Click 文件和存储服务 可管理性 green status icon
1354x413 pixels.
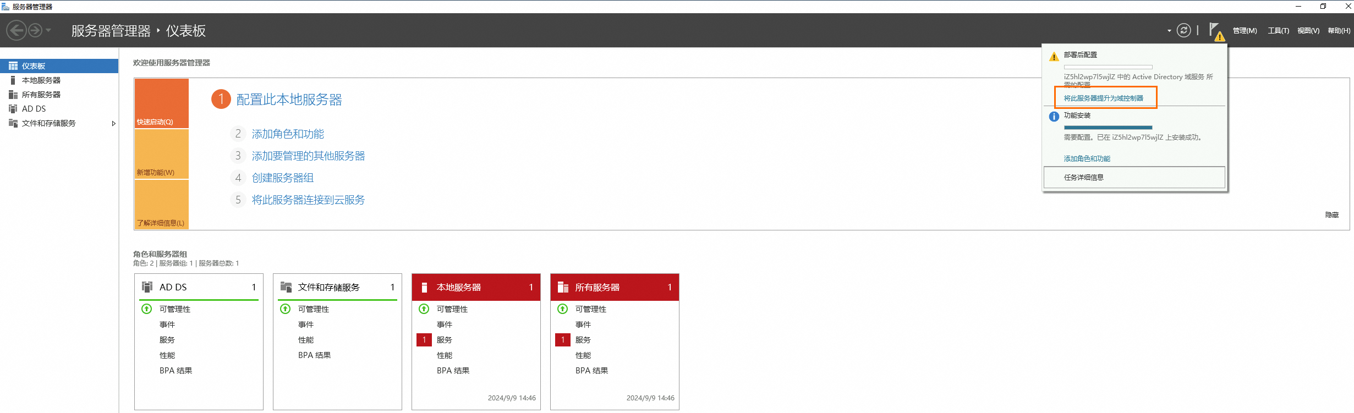286,309
